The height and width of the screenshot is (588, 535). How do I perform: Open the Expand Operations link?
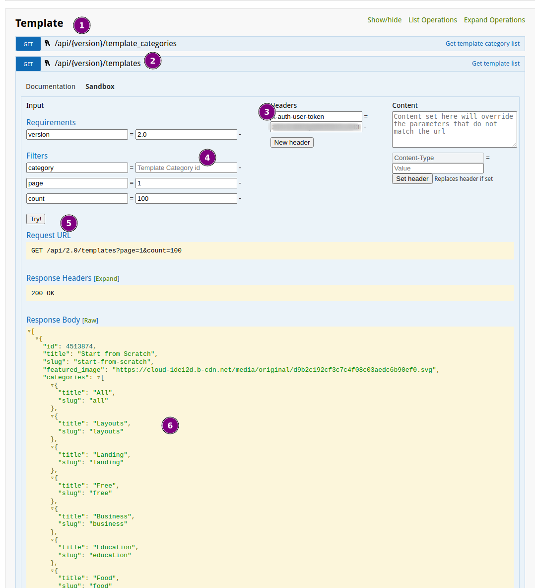pos(494,20)
